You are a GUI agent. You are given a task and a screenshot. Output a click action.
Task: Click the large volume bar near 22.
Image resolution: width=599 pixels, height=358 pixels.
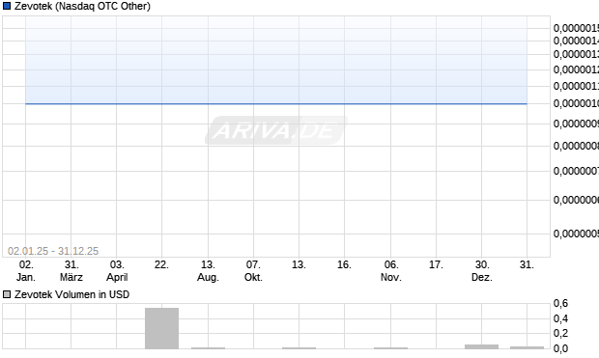(161, 328)
